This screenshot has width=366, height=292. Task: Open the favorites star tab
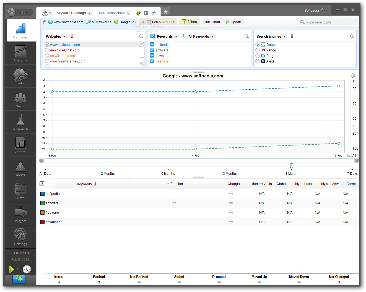pos(166,12)
